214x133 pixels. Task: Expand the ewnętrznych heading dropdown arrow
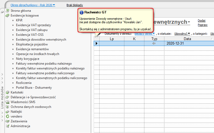point(189,22)
